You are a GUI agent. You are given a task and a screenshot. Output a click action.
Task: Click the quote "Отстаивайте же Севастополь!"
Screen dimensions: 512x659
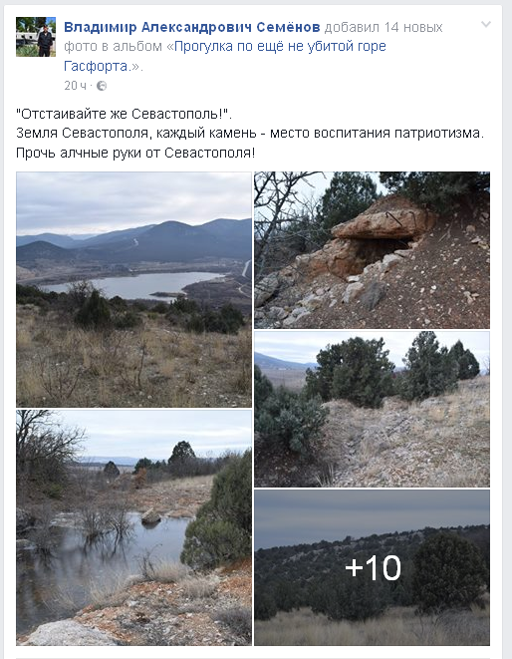click(124, 114)
